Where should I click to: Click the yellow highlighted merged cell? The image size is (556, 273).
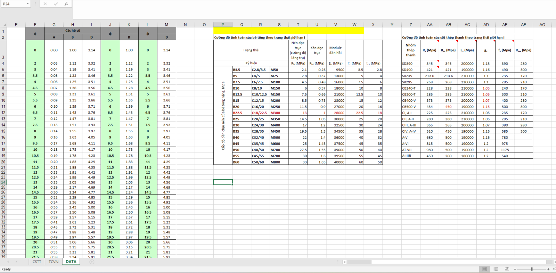pyautogui.click(x=288, y=31)
